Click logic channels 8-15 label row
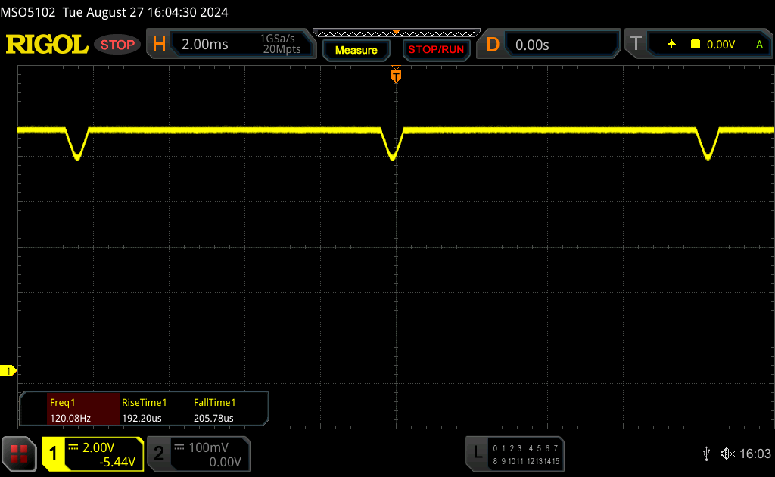Image resolution: width=775 pixels, height=477 pixels. click(x=526, y=461)
